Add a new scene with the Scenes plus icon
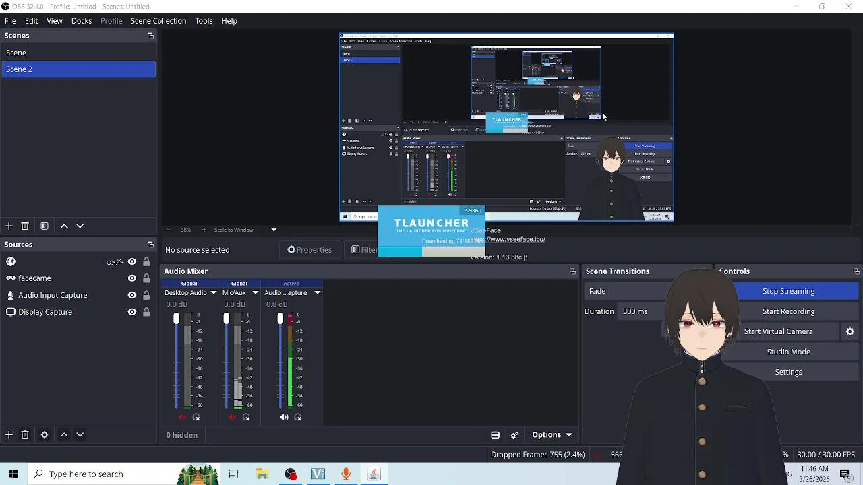 pyautogui.click(x=9, y=226)
